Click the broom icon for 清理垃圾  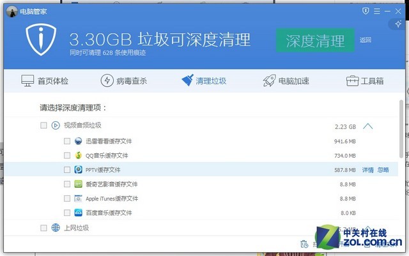coord(187,81)
